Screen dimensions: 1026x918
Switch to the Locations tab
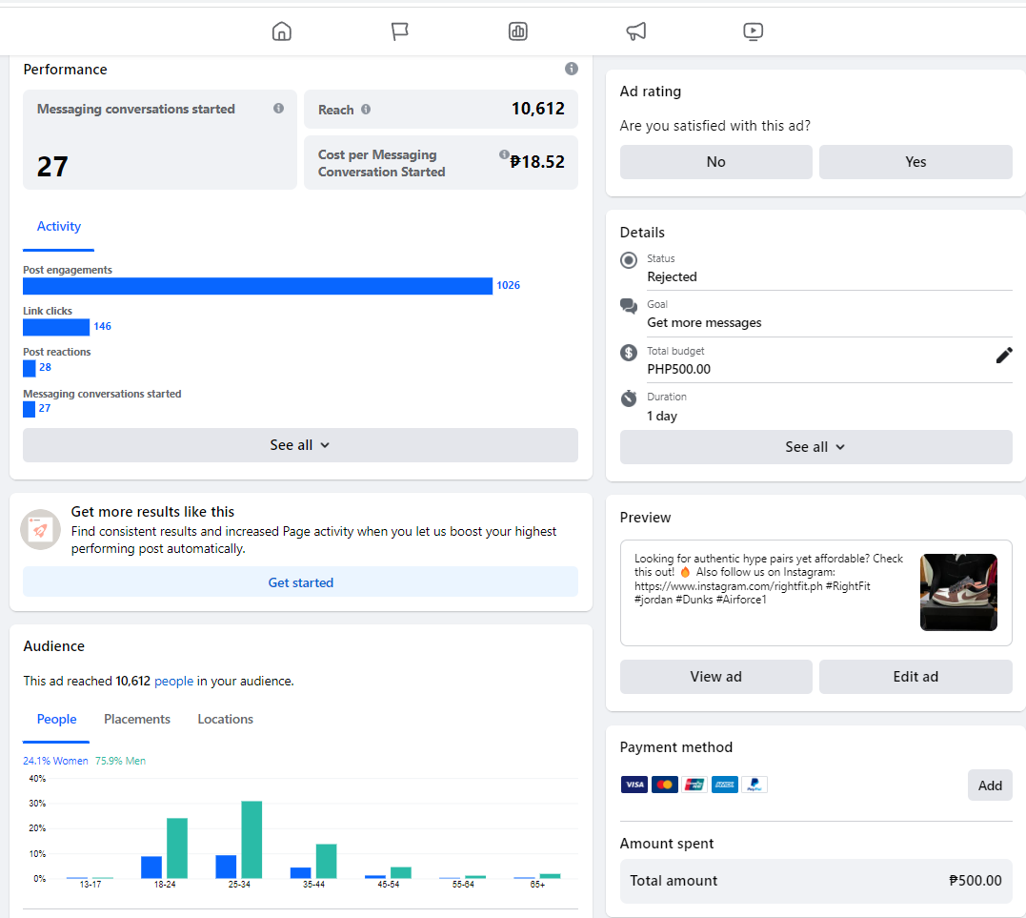(x=225, y=719)
